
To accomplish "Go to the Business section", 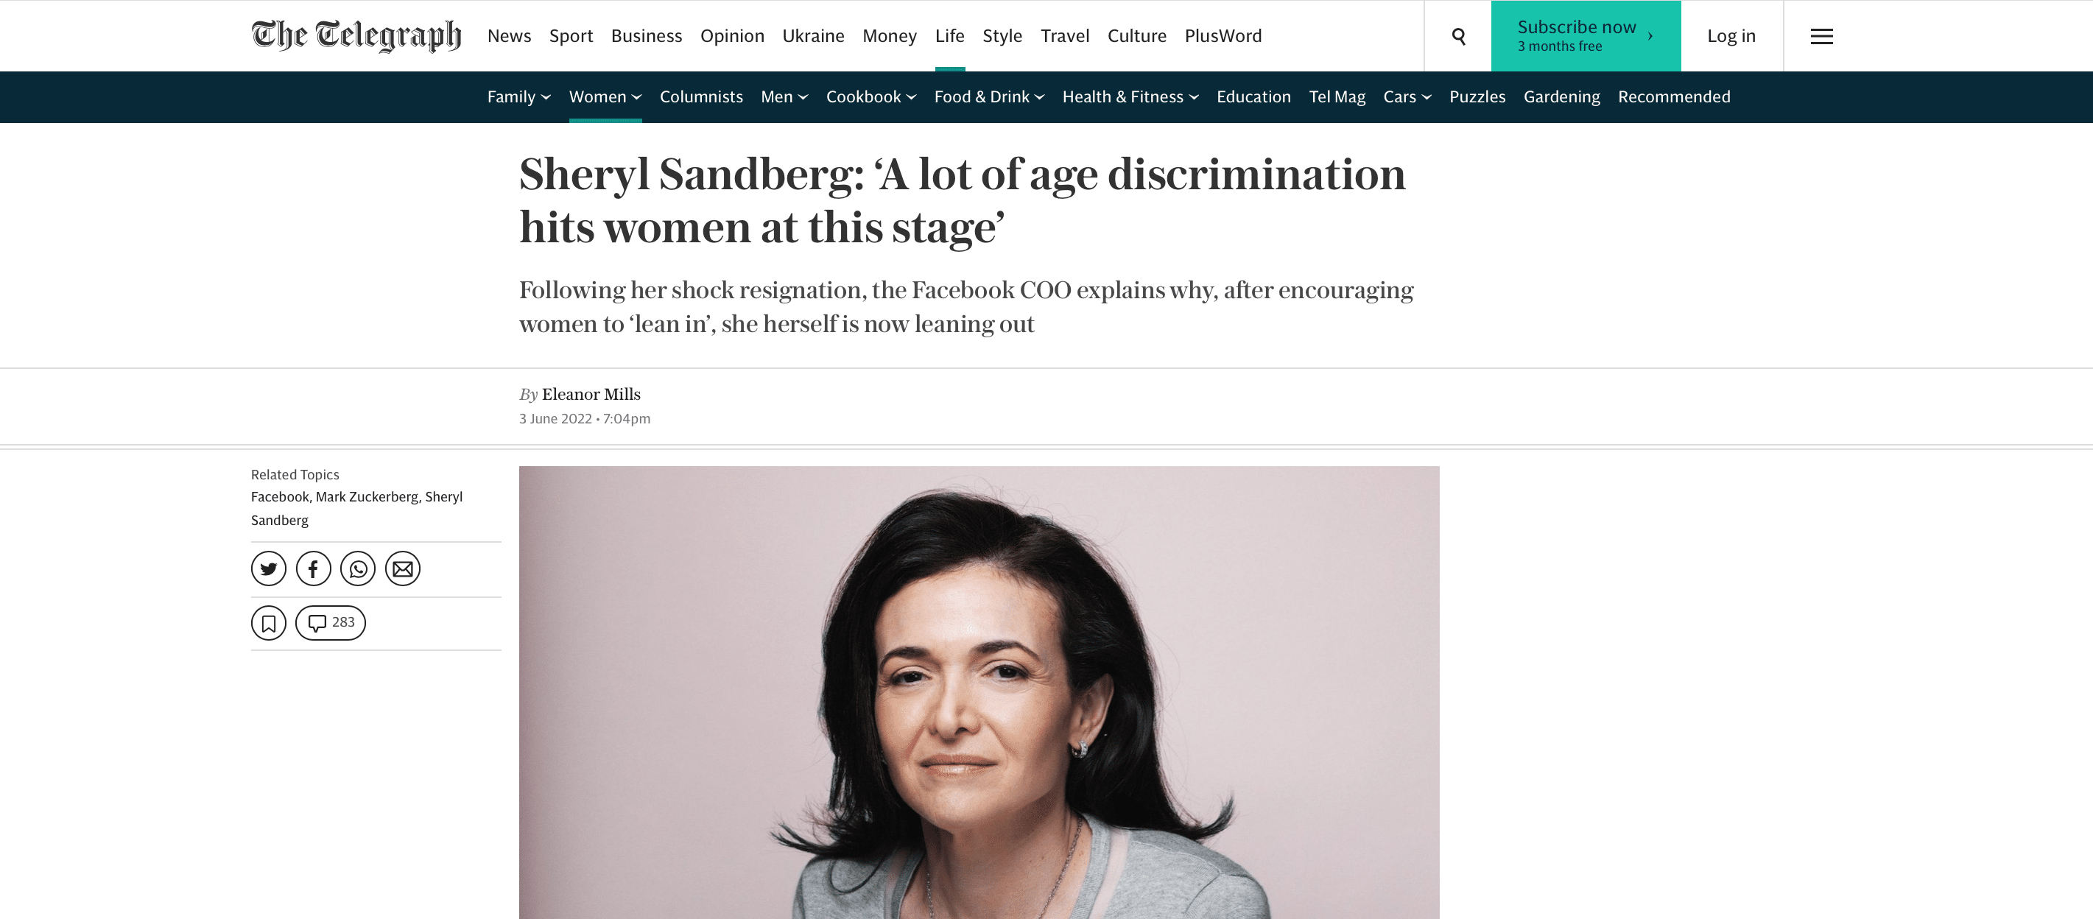I will click(x=646, y=36).
